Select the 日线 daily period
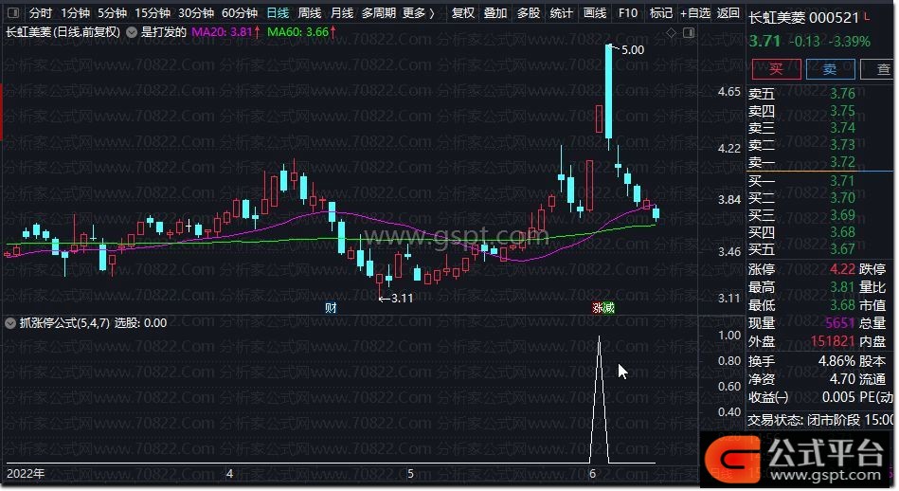Screen dimensions: 899x491 point(279,12)
